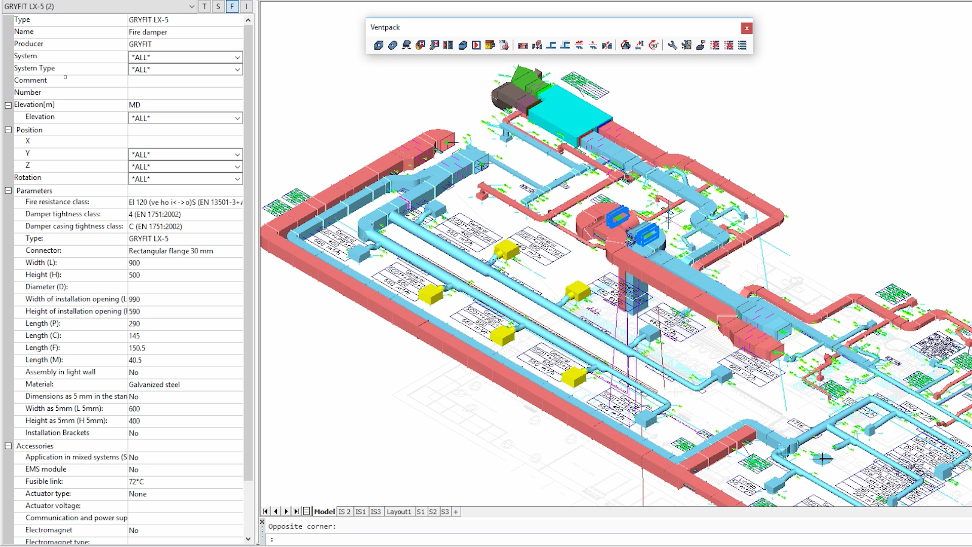Close the Ventpack floating toolbar
This screenshot has height=547, width=972.
pyautogui.click(x=746, y=28)
